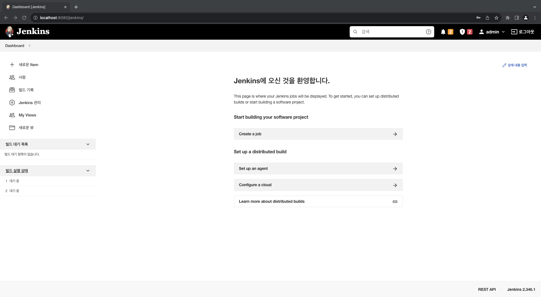Click the browser profile avatar icon
This screenshot has height=297, width=541.
click(x=526, y=18)
